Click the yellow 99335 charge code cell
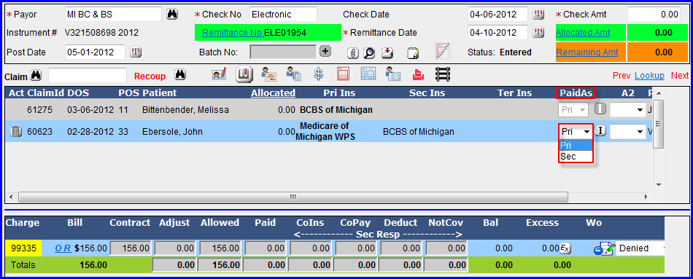This screenshot has height=279, width=693. click(23, 248)
